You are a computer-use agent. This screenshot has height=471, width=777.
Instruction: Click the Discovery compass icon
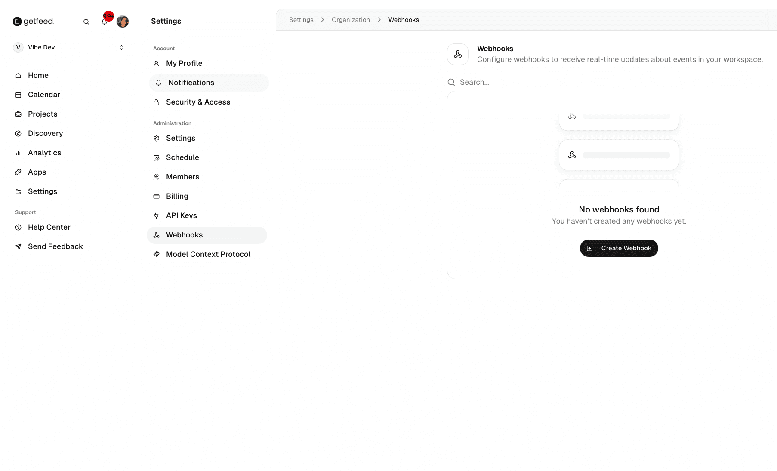18,133
